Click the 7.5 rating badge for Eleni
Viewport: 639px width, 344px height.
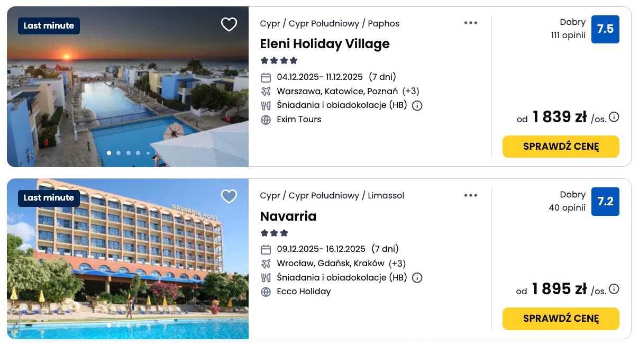[605, 29]
